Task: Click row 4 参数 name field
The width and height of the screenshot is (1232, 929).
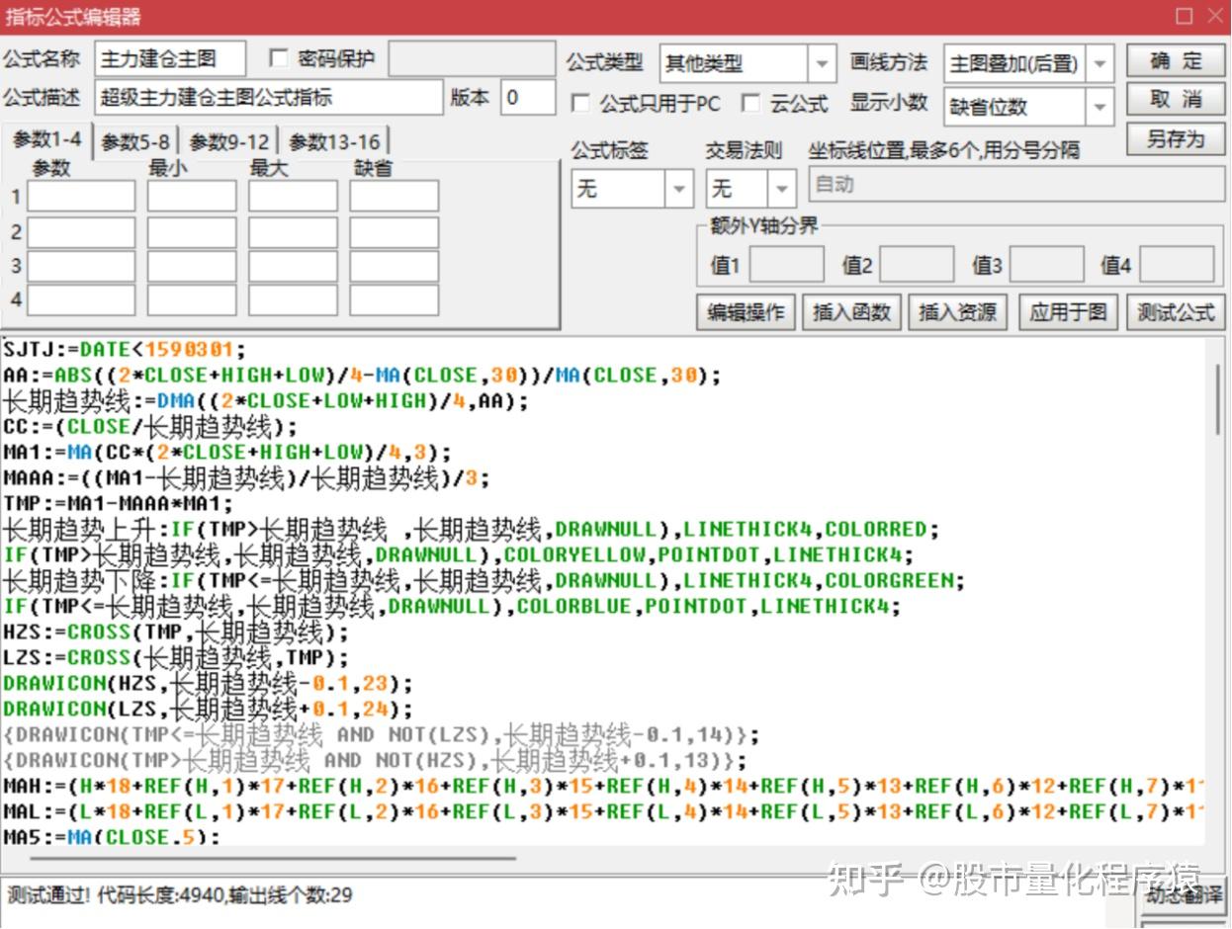Action: tap(81, 299)
